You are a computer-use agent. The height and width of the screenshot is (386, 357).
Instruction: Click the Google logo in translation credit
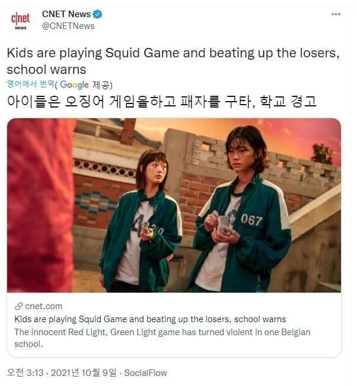pyautogui.click(x=74, y=85)
